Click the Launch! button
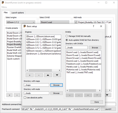The height and width of the screenshot is (113, 118). 108,109
